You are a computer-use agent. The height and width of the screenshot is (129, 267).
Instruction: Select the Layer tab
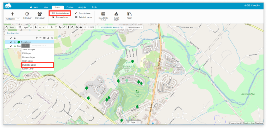coord(58,7)
